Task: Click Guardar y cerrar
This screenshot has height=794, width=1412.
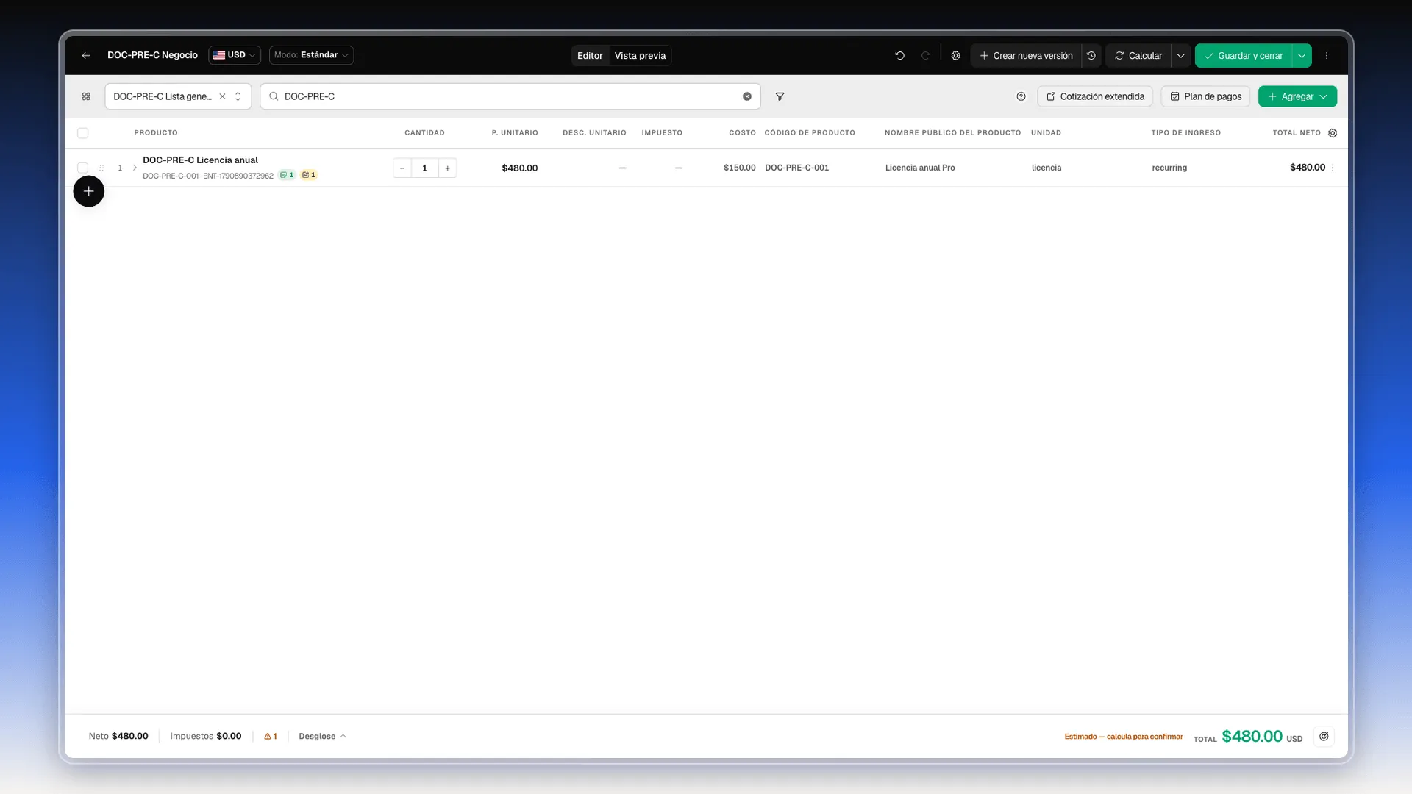Action: tap(1244, 56)
